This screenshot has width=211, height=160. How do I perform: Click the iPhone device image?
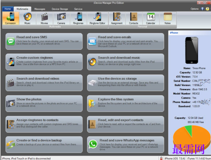pos(192,50)
